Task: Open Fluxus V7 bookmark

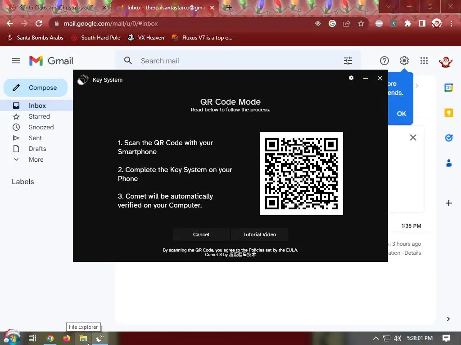Action: [202, 38]
